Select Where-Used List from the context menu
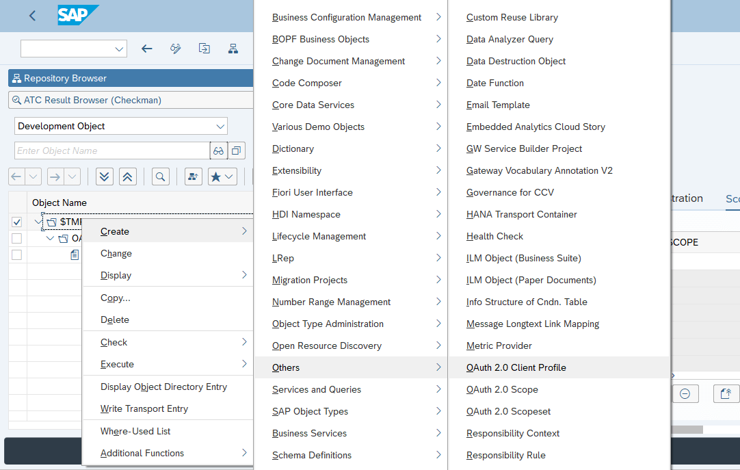 coord(168,431)
